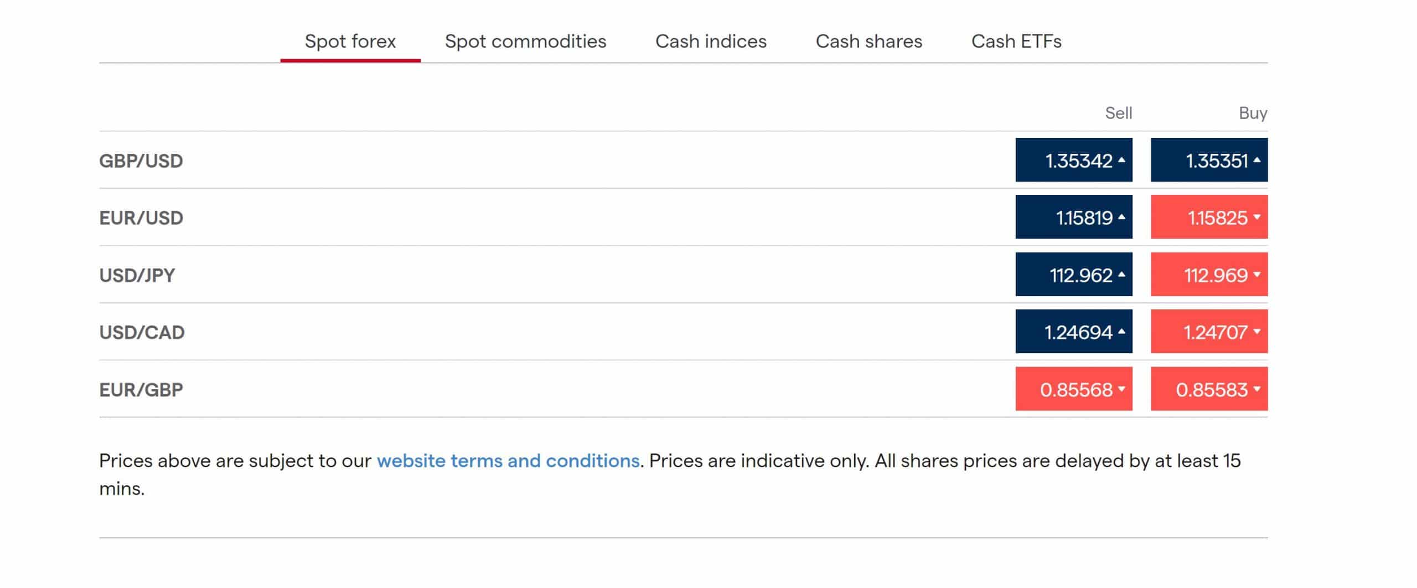Click GBP/USD sell price 1.35342
Viewport: 1417px width, 588px height.
pyautogui.click(x=1074, y=160)
